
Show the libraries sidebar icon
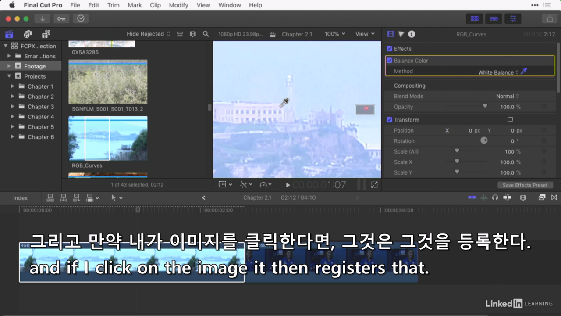[x=9, y=34]
